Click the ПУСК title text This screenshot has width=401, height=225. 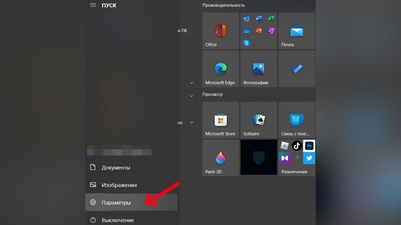(109, 5)
